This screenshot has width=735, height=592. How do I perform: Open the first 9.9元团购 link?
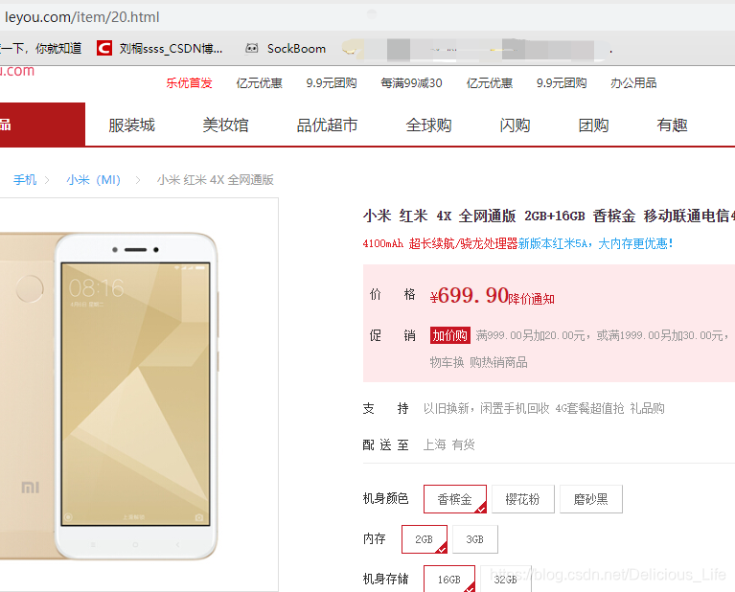(x=332, y=83)
